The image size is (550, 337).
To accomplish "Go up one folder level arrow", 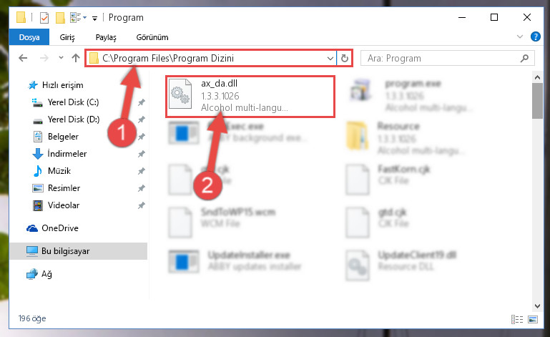I will (76, 58).
